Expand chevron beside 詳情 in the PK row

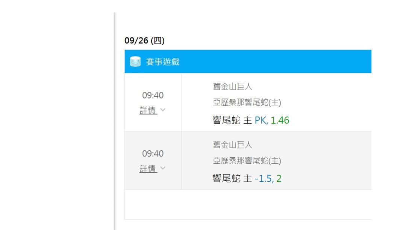tap(163, 110)
